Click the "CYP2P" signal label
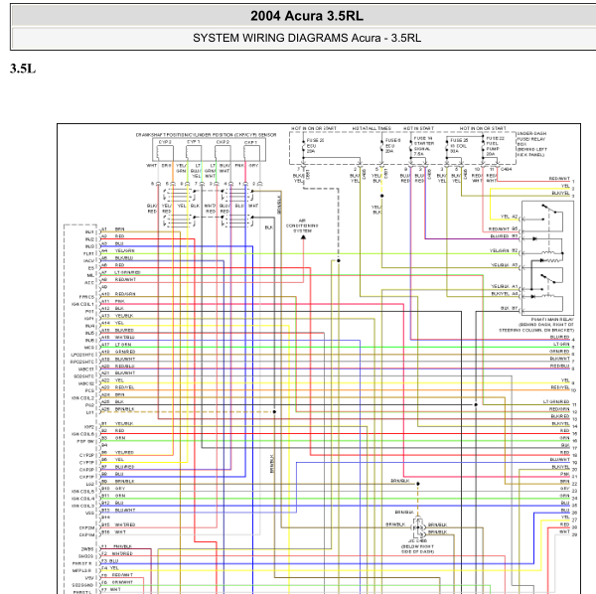596x594 pixels. pos(86,455)
